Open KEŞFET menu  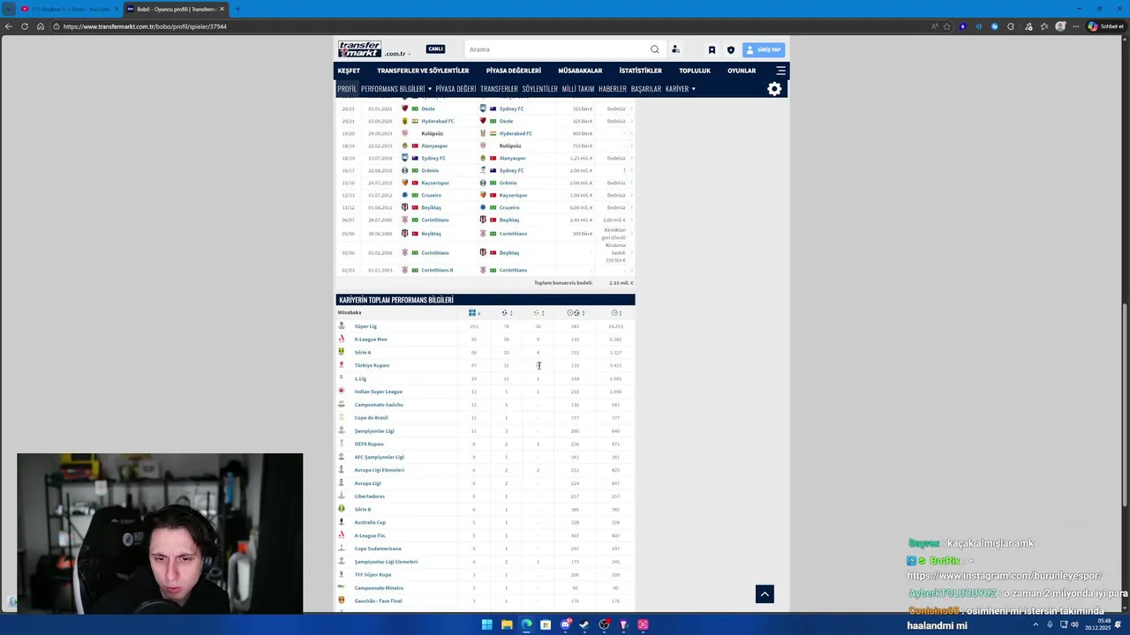click(x=349, y=71)
